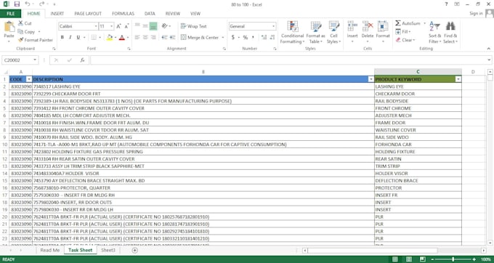The width and height of the screenshot is (494, 263).
Task: Toggle center horizontal alignment
Action: click(145, 37)
